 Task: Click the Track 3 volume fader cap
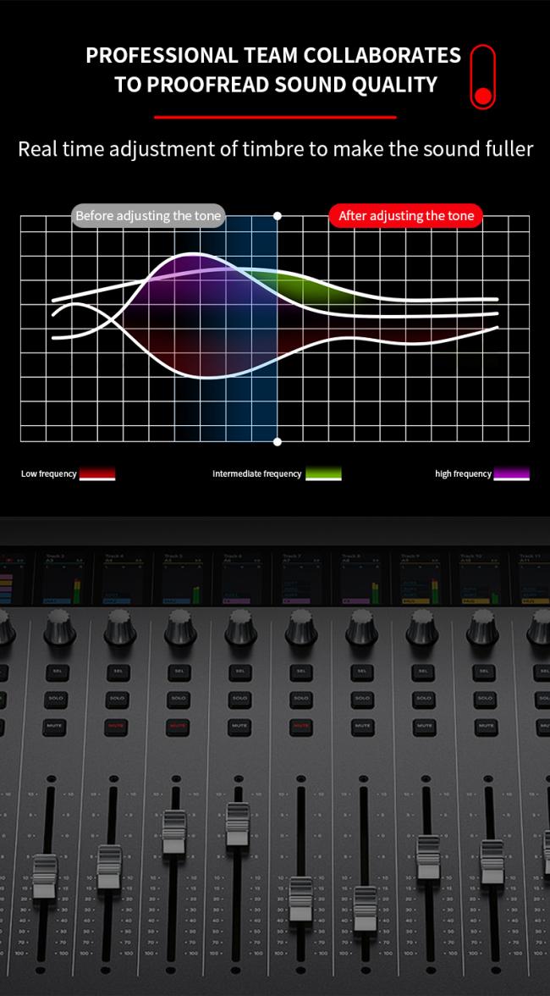[x=44, y=877]
